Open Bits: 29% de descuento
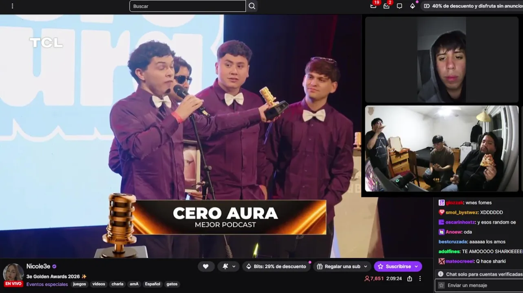The width and height of the screenshot is (523, 293). (276, 267)
